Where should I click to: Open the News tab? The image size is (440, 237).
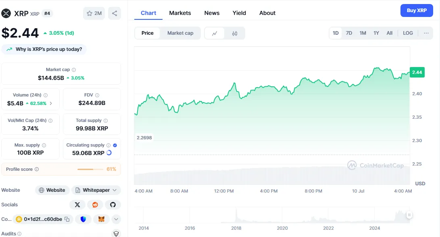212,13
